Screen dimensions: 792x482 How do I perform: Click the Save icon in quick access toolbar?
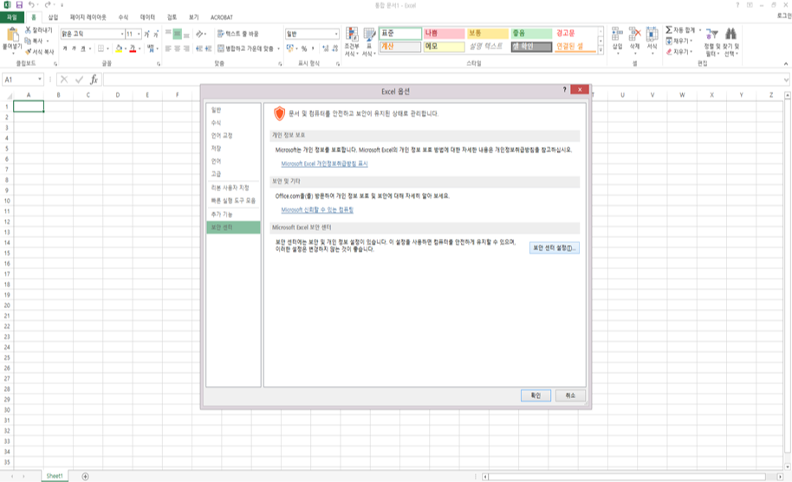point(19,5)
